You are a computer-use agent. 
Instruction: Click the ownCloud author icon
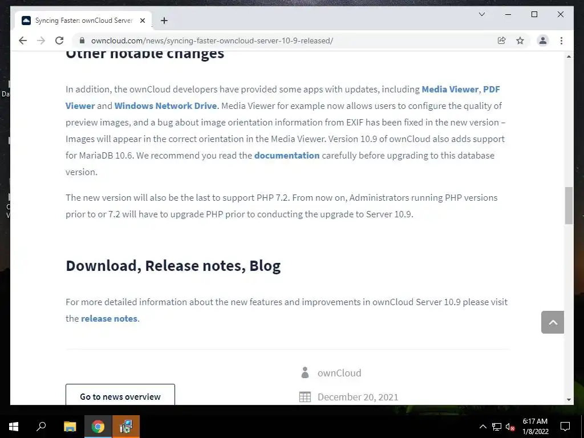[305, 372]
